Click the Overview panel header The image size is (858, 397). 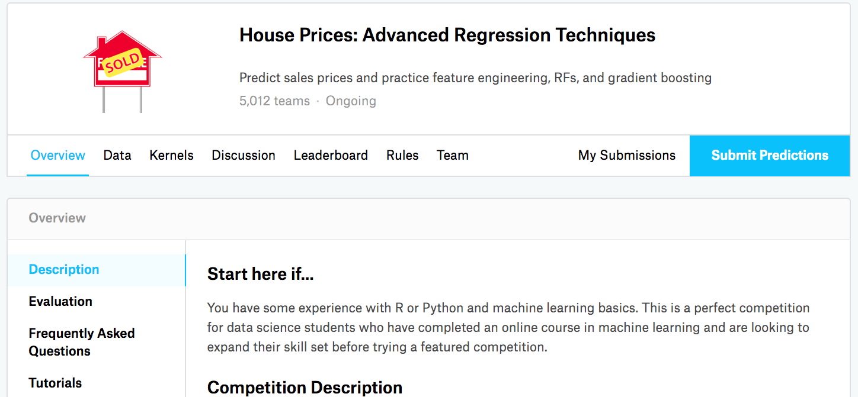57,218
